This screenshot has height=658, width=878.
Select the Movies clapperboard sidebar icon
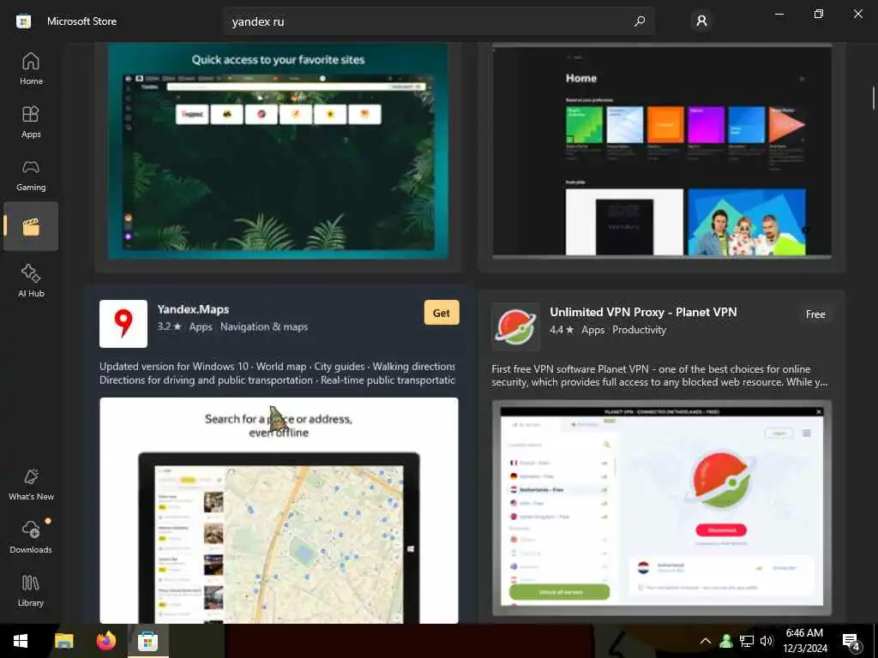[31, 226]
